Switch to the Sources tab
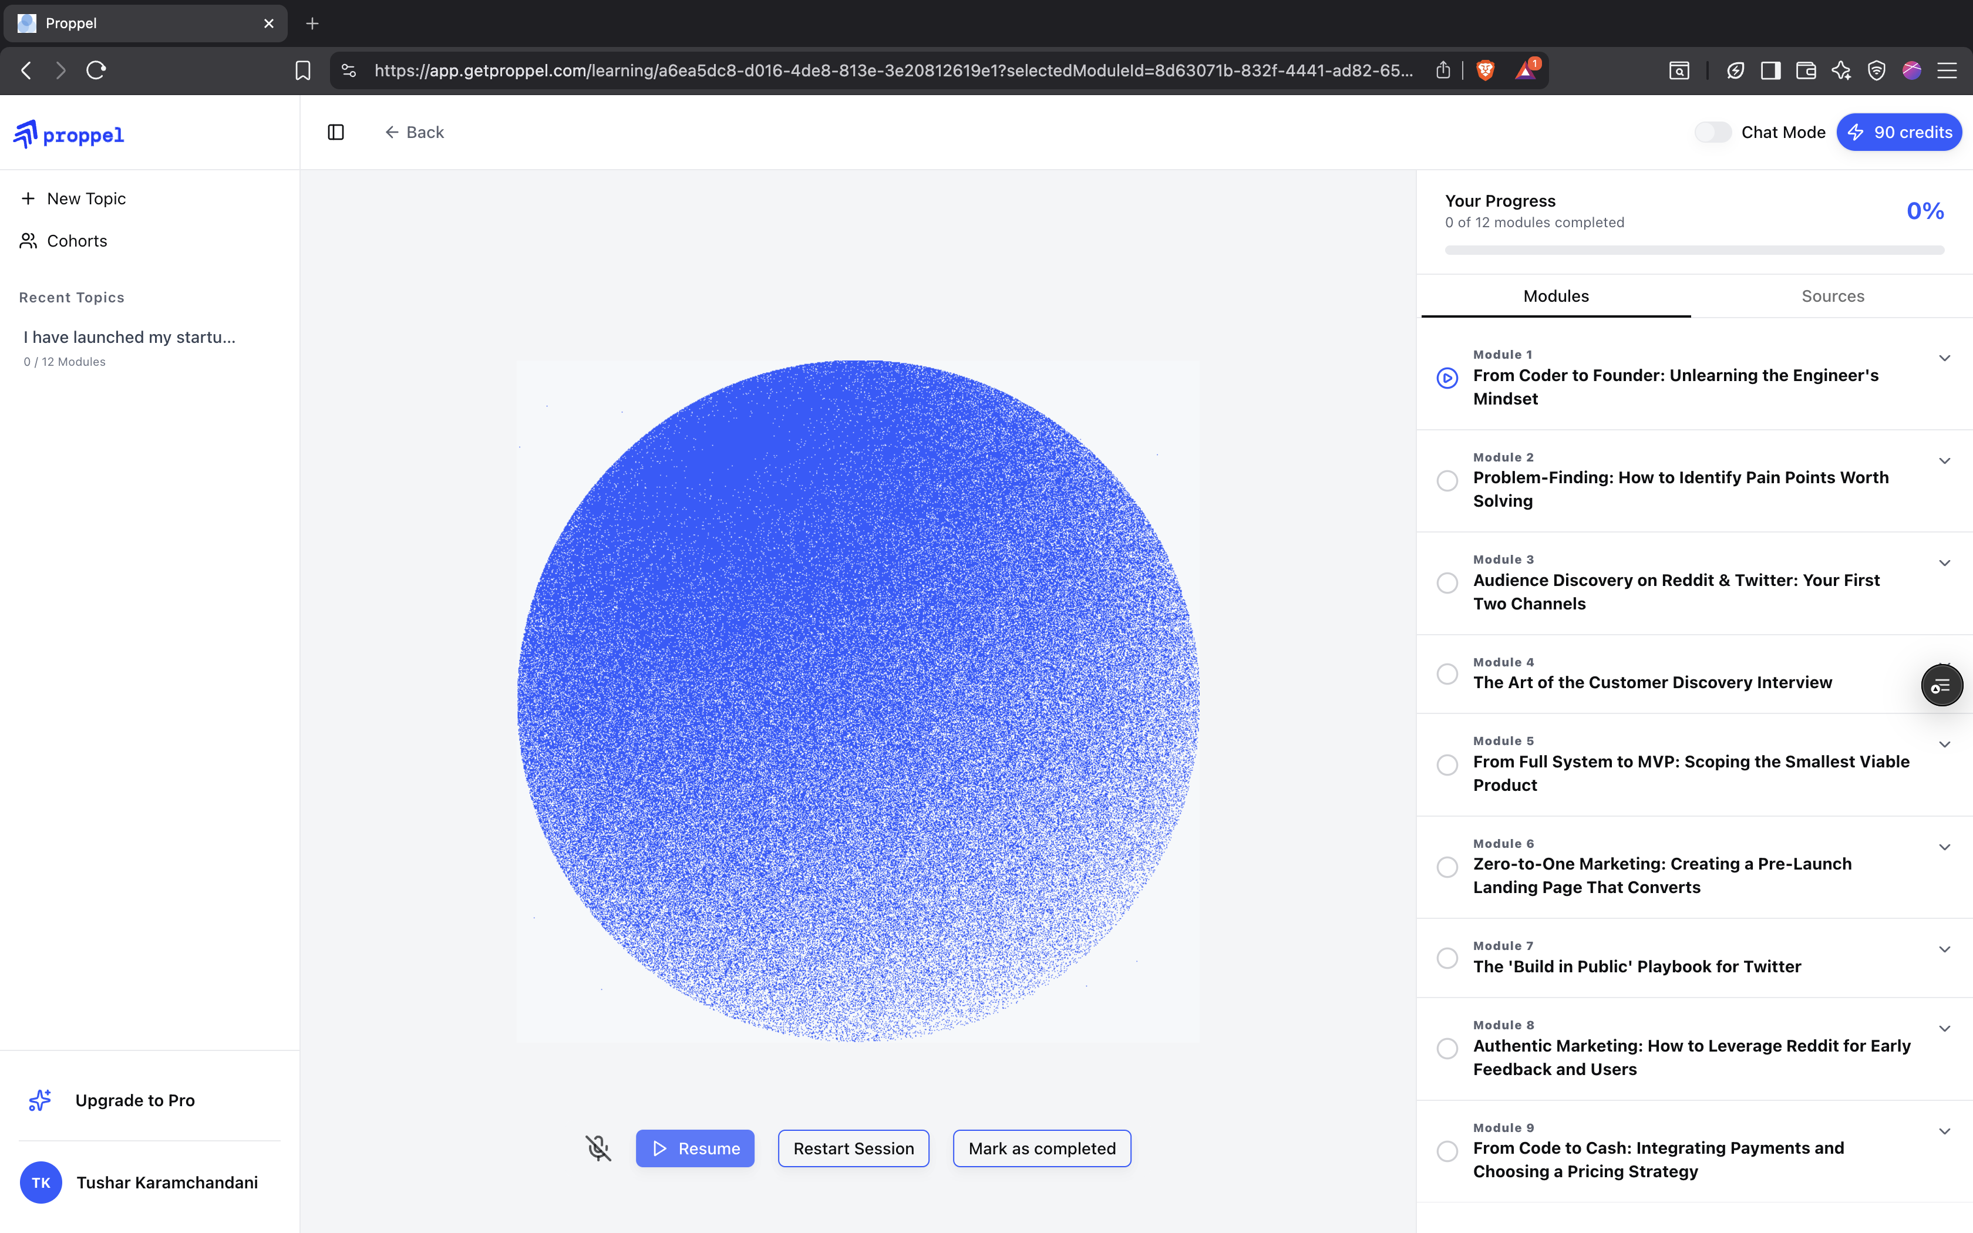 point(1832,296)
